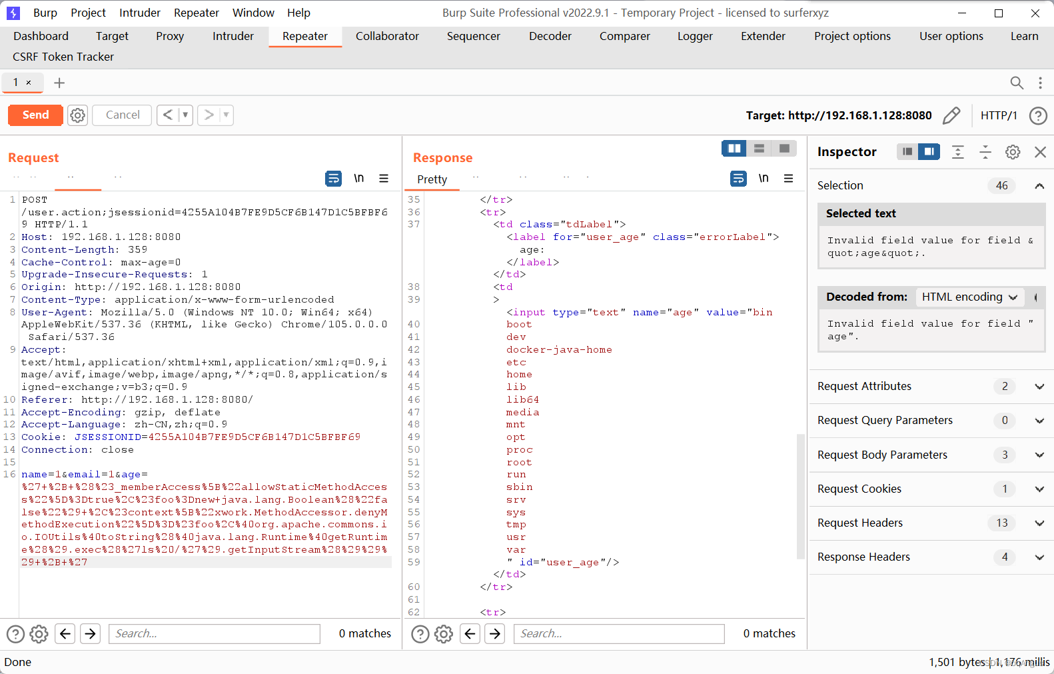Collapse all Inspector sections
Screen dimensions: 1054x674
985,152
